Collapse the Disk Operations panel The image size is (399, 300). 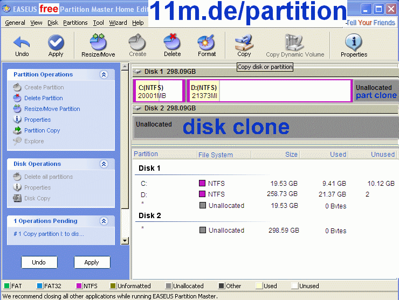tap(104, 164)
